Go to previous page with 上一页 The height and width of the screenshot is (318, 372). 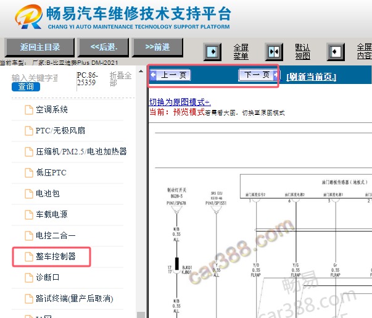pyautogui.click(x=170, y=75)
